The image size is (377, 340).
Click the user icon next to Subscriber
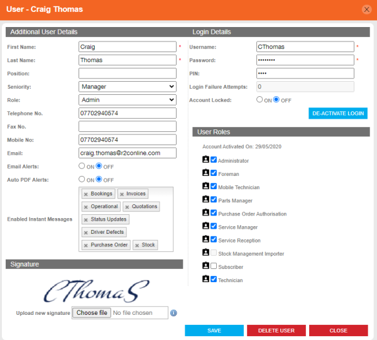[205, 266]
